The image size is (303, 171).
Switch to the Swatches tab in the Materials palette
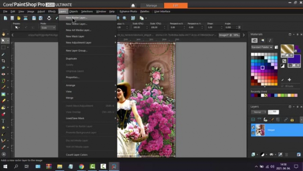(255, 40)
